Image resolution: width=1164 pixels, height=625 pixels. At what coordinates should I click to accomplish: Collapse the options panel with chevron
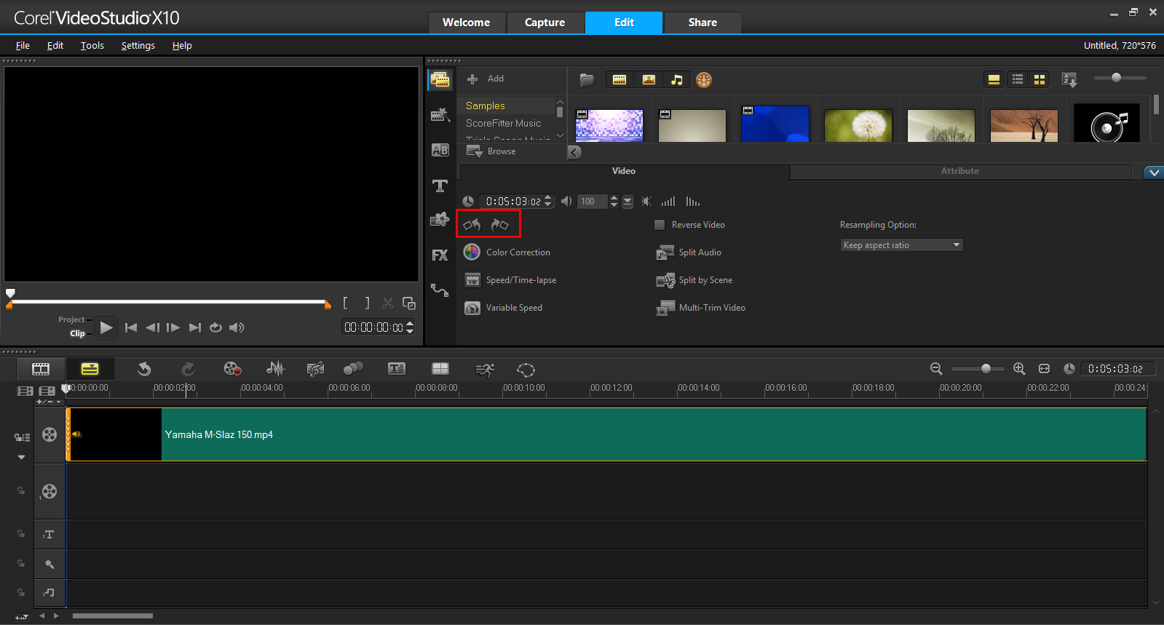coord(1154,172)
